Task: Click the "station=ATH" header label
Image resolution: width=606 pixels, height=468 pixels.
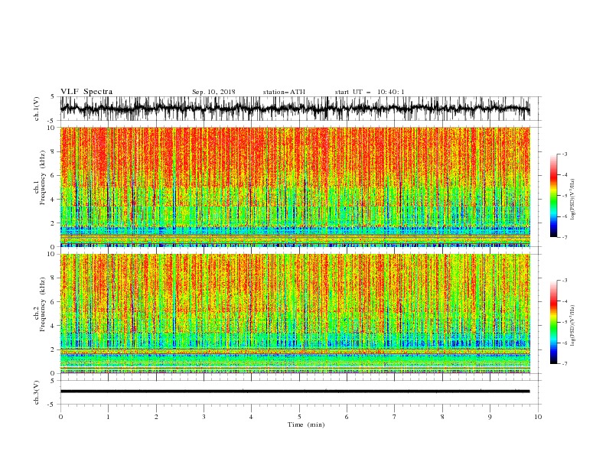Action: [x=284, y=92]
